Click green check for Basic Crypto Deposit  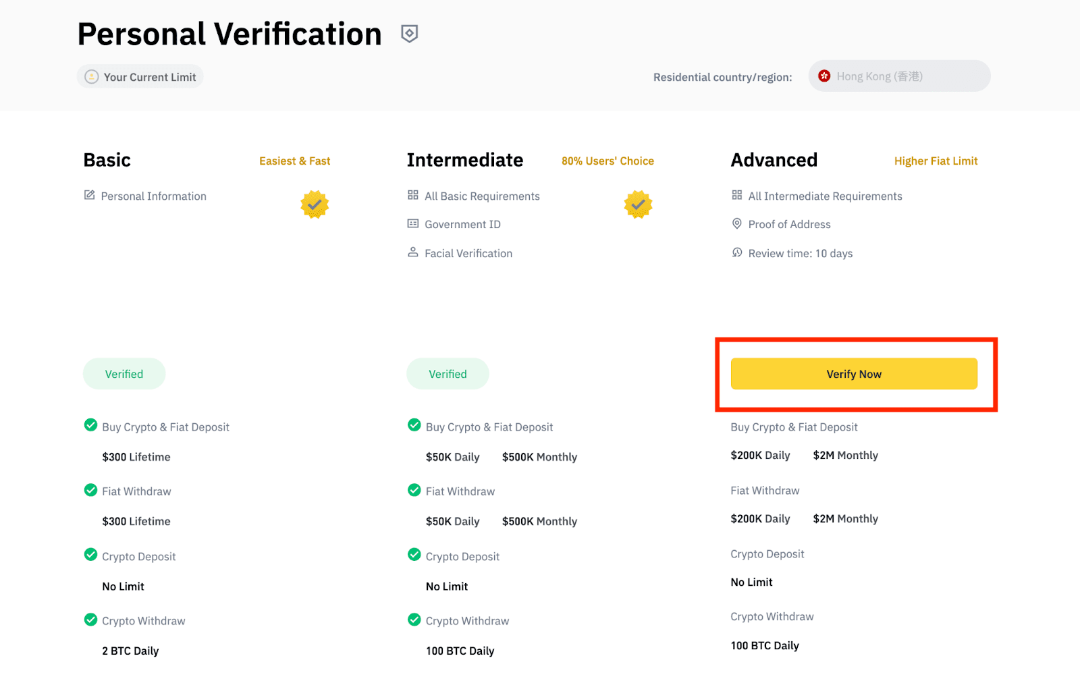coord(90,554)
